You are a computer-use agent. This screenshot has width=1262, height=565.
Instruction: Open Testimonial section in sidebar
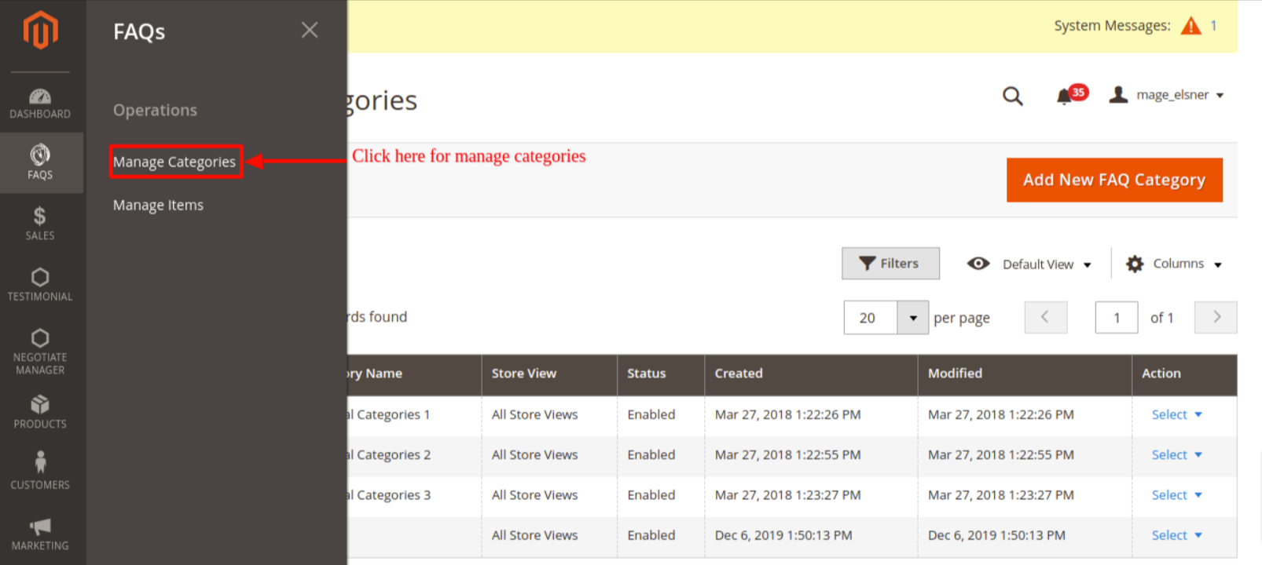[40, 284]
